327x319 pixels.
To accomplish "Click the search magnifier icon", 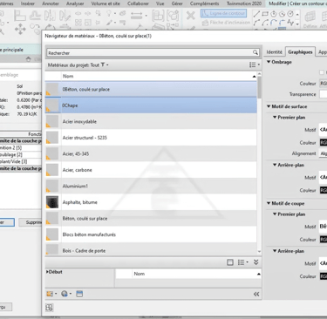I will (255, 52).
